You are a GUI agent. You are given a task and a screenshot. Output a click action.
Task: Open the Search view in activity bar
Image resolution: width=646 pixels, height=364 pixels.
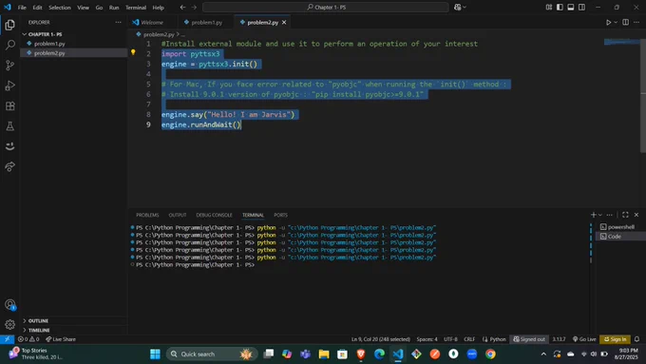coord(9,45)
